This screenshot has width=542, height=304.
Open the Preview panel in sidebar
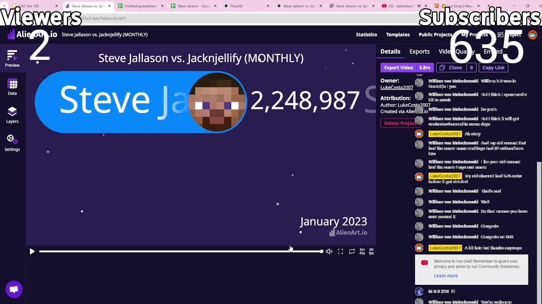(12, 58)
